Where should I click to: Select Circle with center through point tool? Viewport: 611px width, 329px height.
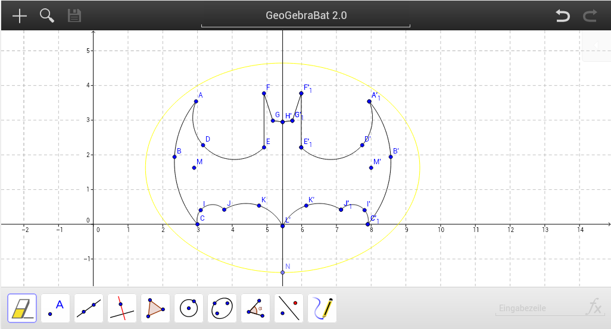189,308
